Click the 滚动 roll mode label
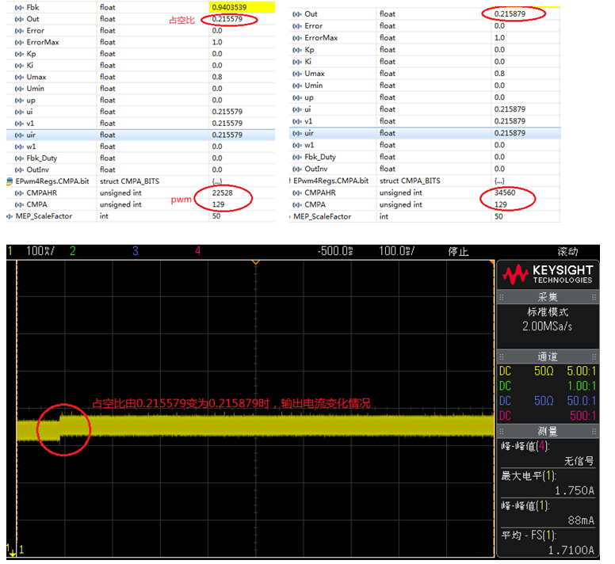 point(568,251)
